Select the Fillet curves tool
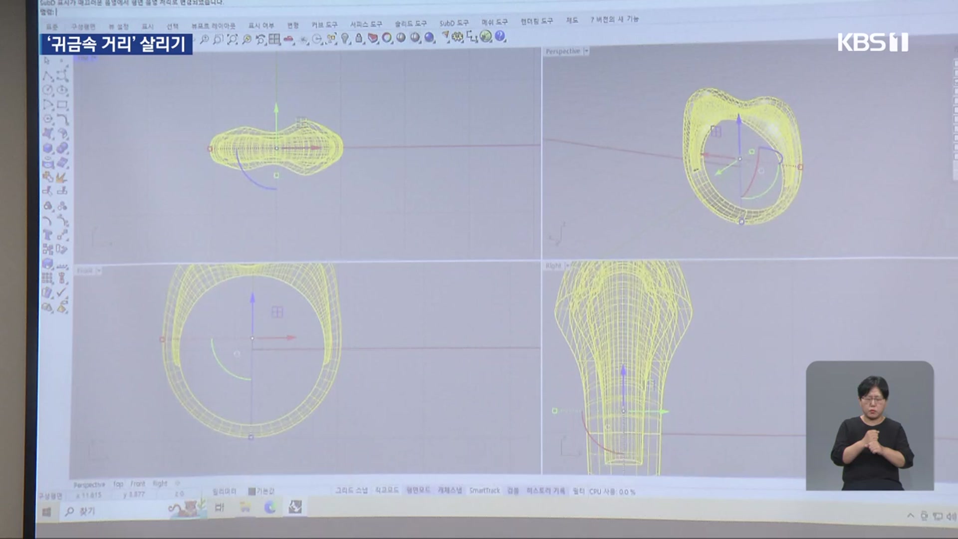Image resolution: width=958 pixels, height=539 pixels. 62,119
